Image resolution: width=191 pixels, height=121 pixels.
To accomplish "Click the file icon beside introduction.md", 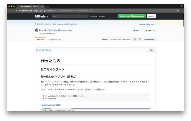I will tap(37, 50).
